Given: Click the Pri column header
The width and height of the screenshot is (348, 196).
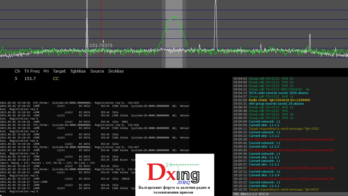Looking at the screenshot, I should pos(46,71).
